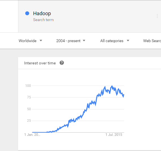Click the peak of the blue trend line
This screenshot has height=151, width=161.
[x=112, y=86]
